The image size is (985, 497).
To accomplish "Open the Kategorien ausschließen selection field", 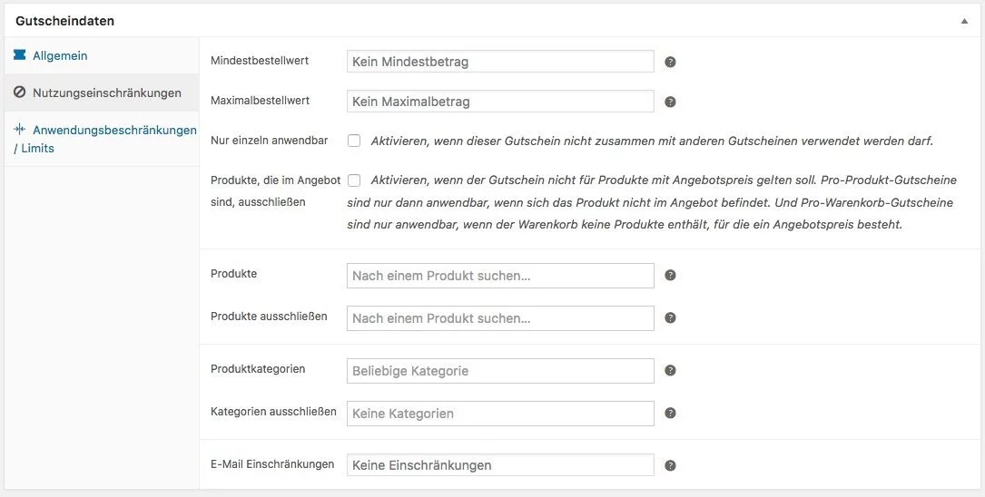I will click(x=500, y=414).
